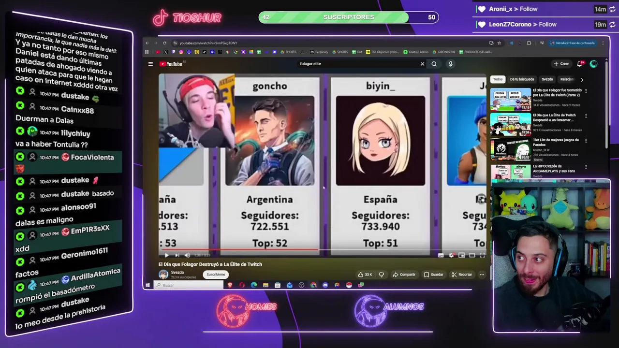Activate voice search microphone icon
Image resolution: width=619 pixels, height=348 pixels.
(450, 64)
